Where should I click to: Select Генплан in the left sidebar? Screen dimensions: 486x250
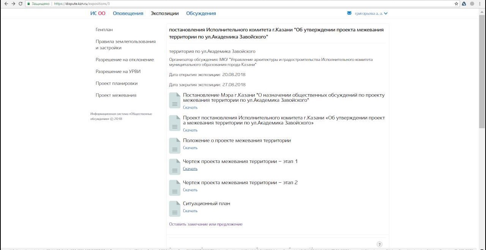tap(104, 30)
